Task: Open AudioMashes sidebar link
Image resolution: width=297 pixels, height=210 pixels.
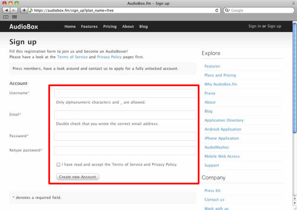Action: tap(217, 147)
